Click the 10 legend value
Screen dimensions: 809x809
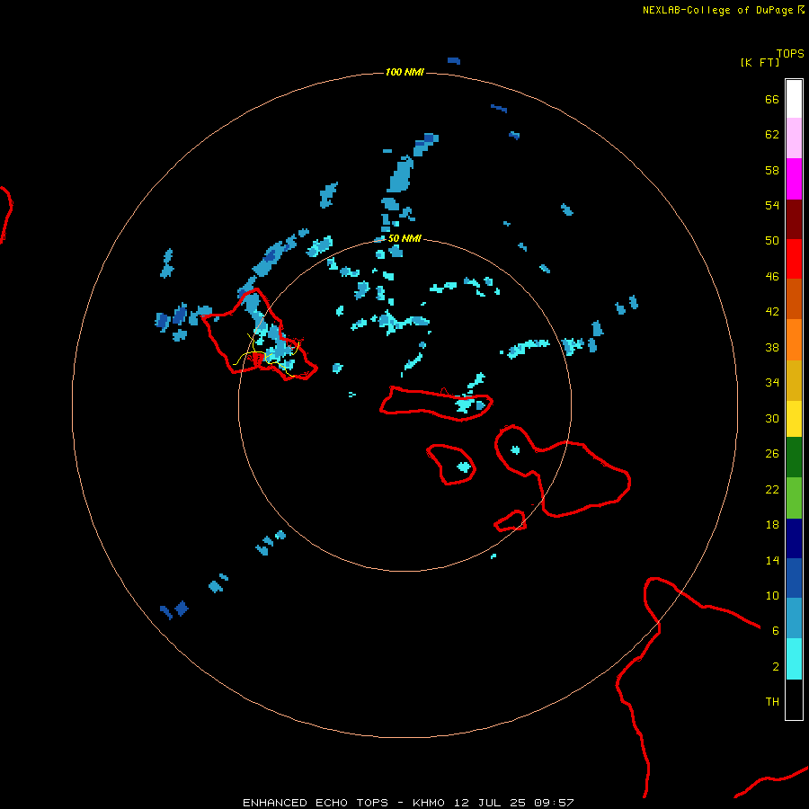pos(772,595)
